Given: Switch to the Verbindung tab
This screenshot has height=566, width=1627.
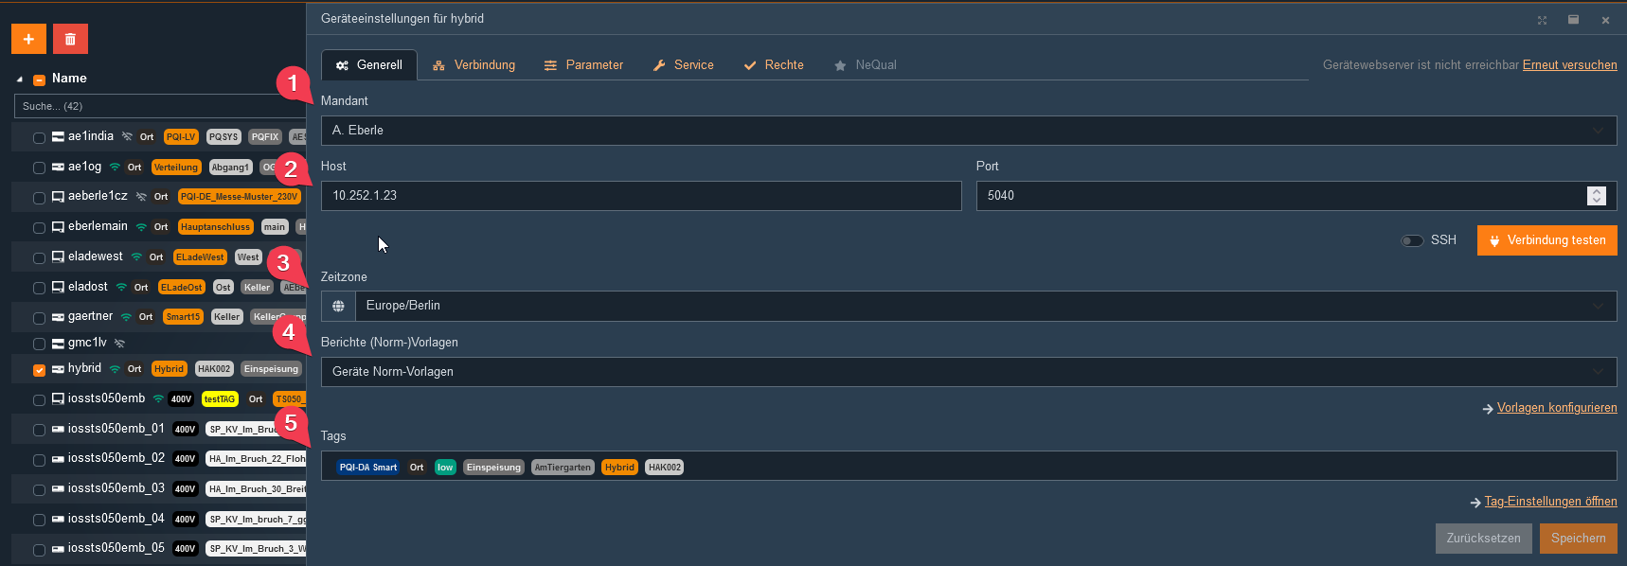Looking at the screenshot, I should (474, 65).
